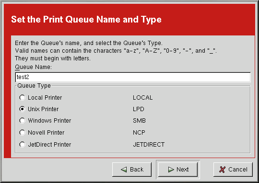The image size is (259, 183).
Task: Click the Windows Printer label text
Action: 49,121
